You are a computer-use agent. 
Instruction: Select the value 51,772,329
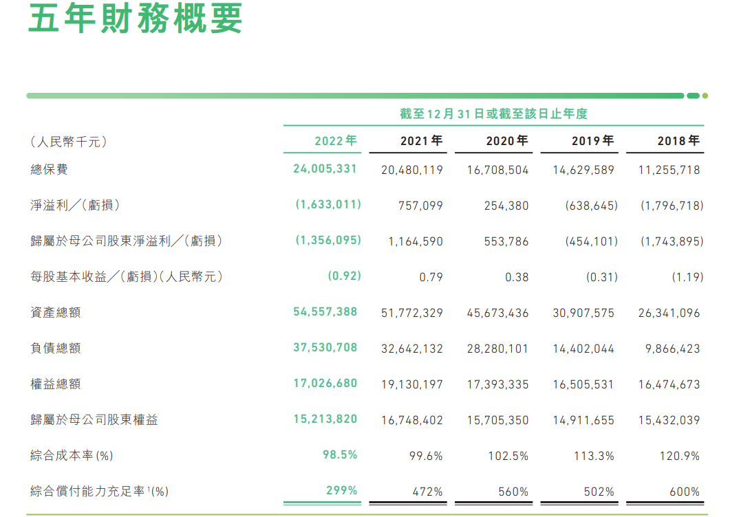[x=412, y=313]
